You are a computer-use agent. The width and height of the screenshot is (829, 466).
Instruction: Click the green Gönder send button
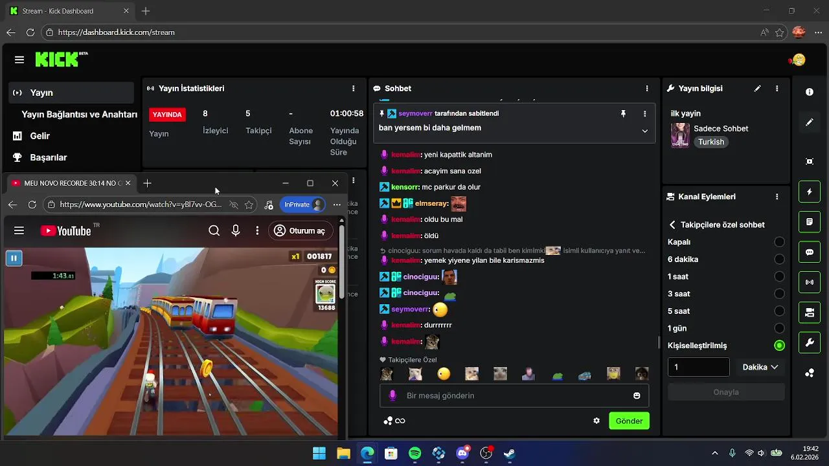(629, 421)
